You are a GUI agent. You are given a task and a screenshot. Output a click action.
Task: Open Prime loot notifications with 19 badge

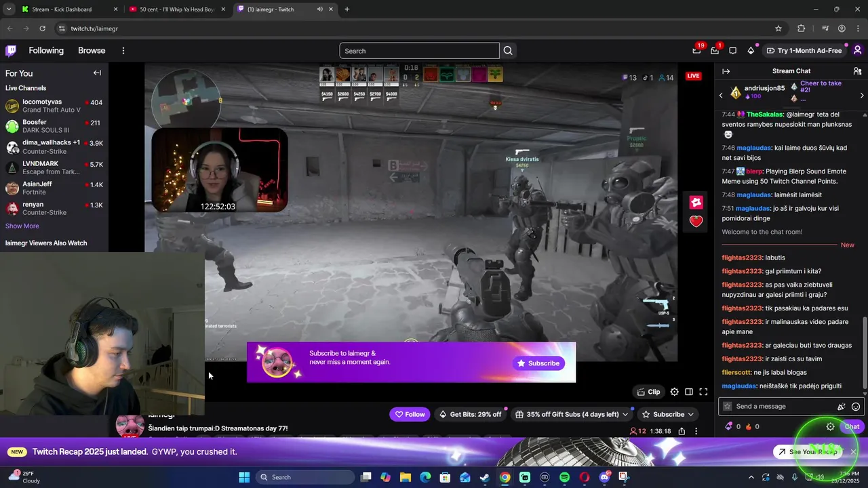pos(696,50)
